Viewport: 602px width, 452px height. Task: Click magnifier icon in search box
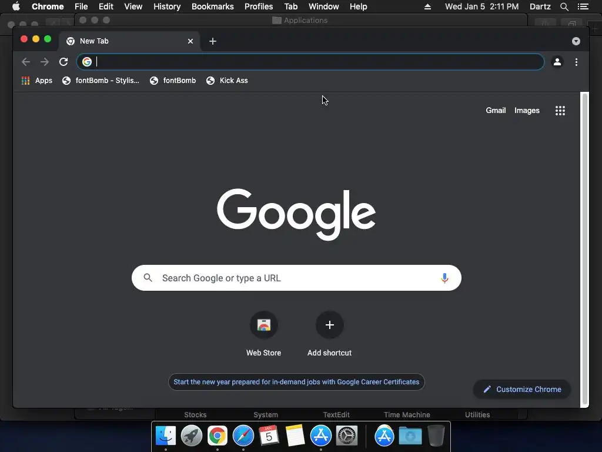tap(148, 278)
